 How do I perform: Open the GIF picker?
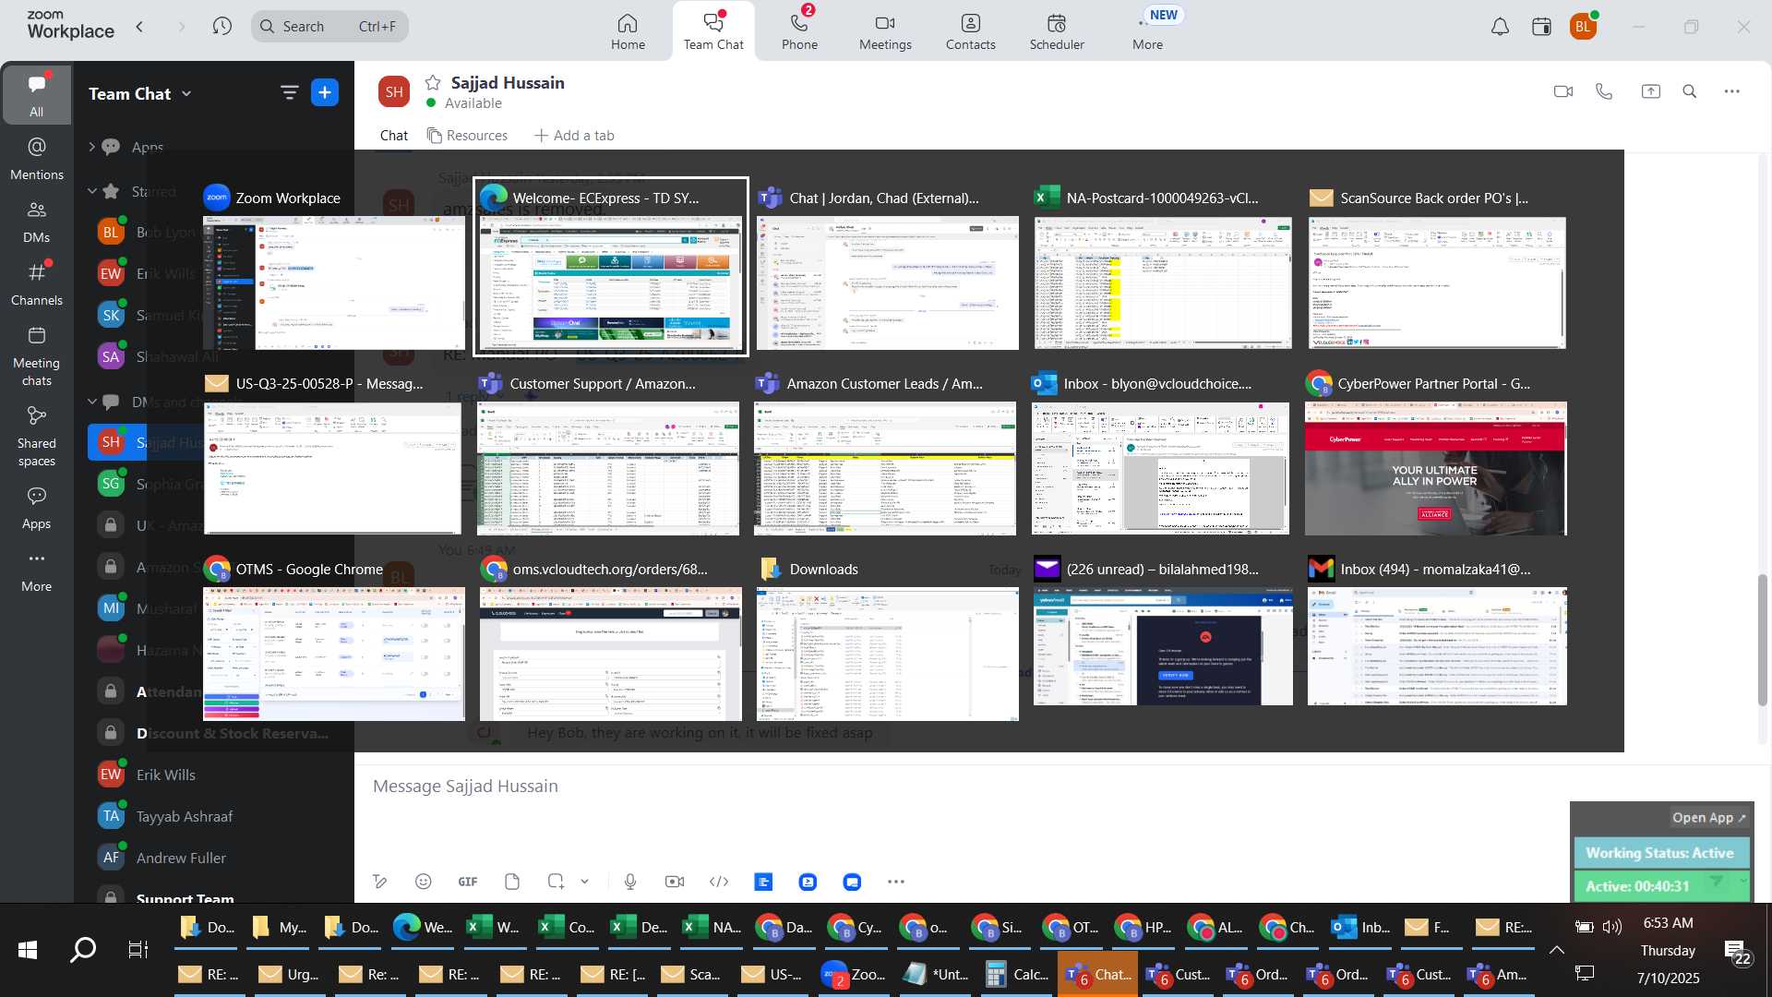pos(468,882)
